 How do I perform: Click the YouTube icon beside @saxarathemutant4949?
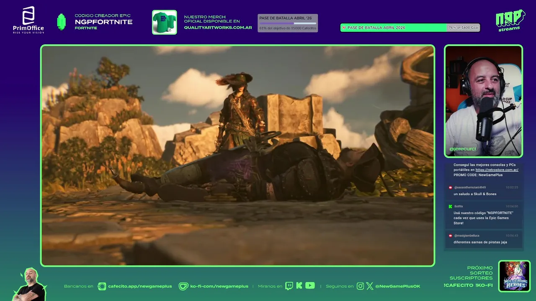(451, 187)
